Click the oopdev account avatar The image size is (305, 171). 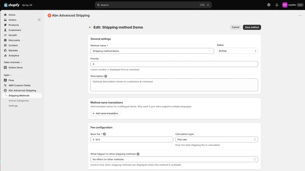(x=285, y=5)
